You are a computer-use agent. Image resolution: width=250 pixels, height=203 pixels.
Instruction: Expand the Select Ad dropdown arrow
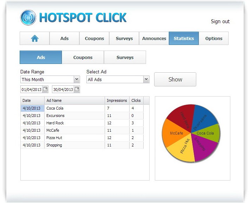(146, 79)
